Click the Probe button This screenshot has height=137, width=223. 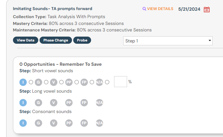click(x=82, y=40)
